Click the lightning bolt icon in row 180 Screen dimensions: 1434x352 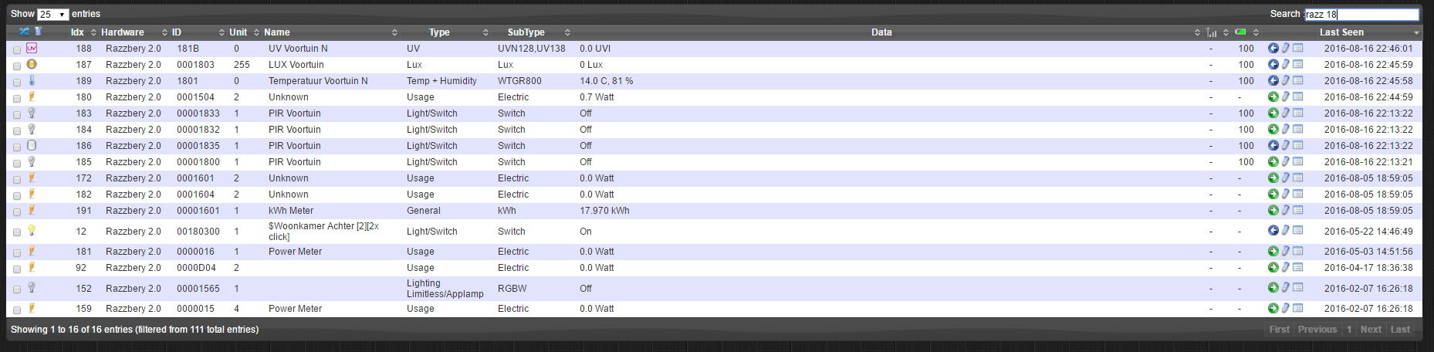pyautogui.click(x=32, y=96)
